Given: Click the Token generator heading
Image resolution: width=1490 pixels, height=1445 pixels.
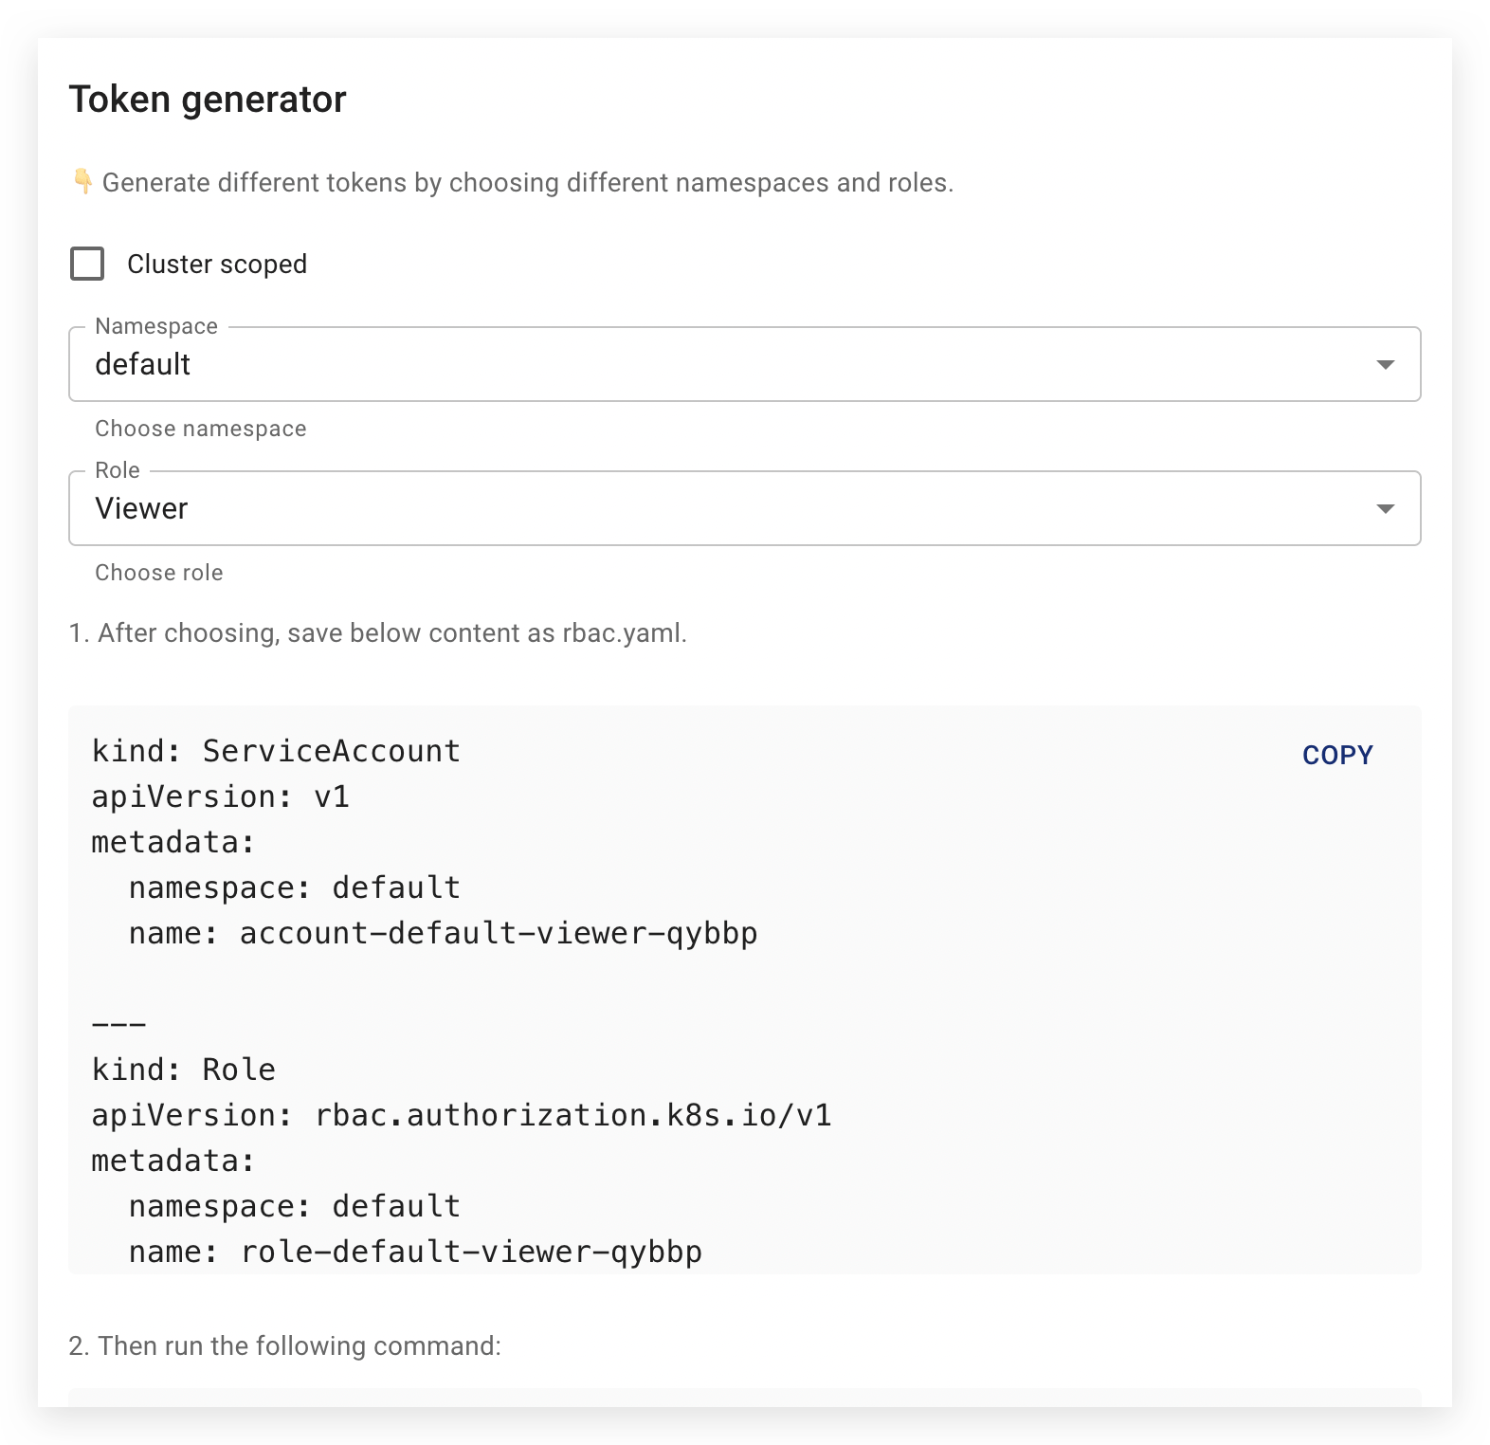Looking at the screenshot, I should [209, 98].
